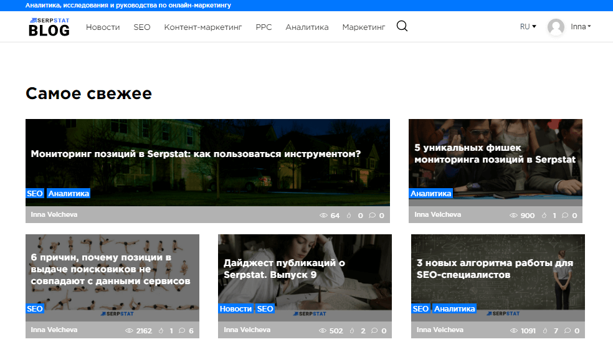Click author Inna Velcheva on 6 причин card
Image resolution: width=613 pixels, height=362 pixels.
[x=54, y=330]
